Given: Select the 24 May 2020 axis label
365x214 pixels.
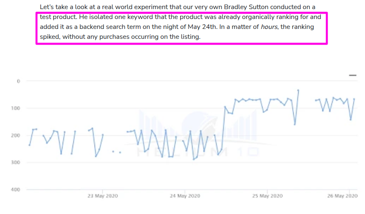Looking at the screenshot, I should 185,196.
